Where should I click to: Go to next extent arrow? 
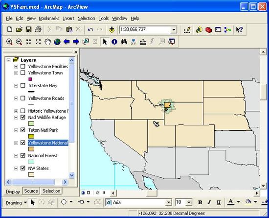pos(76,42)
